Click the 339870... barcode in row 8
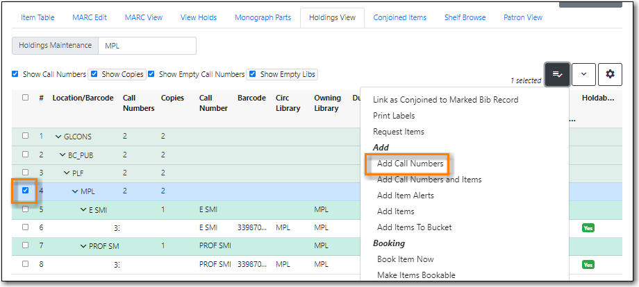Viewport: 639px width, 287px height. tap(252, 264)
